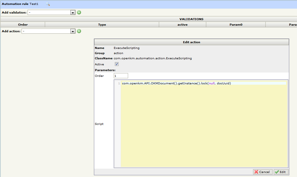Viewport: 297px width, 177px height.
Task: Click the VALIDATIONS table title bar
Action: click(191, 19)
